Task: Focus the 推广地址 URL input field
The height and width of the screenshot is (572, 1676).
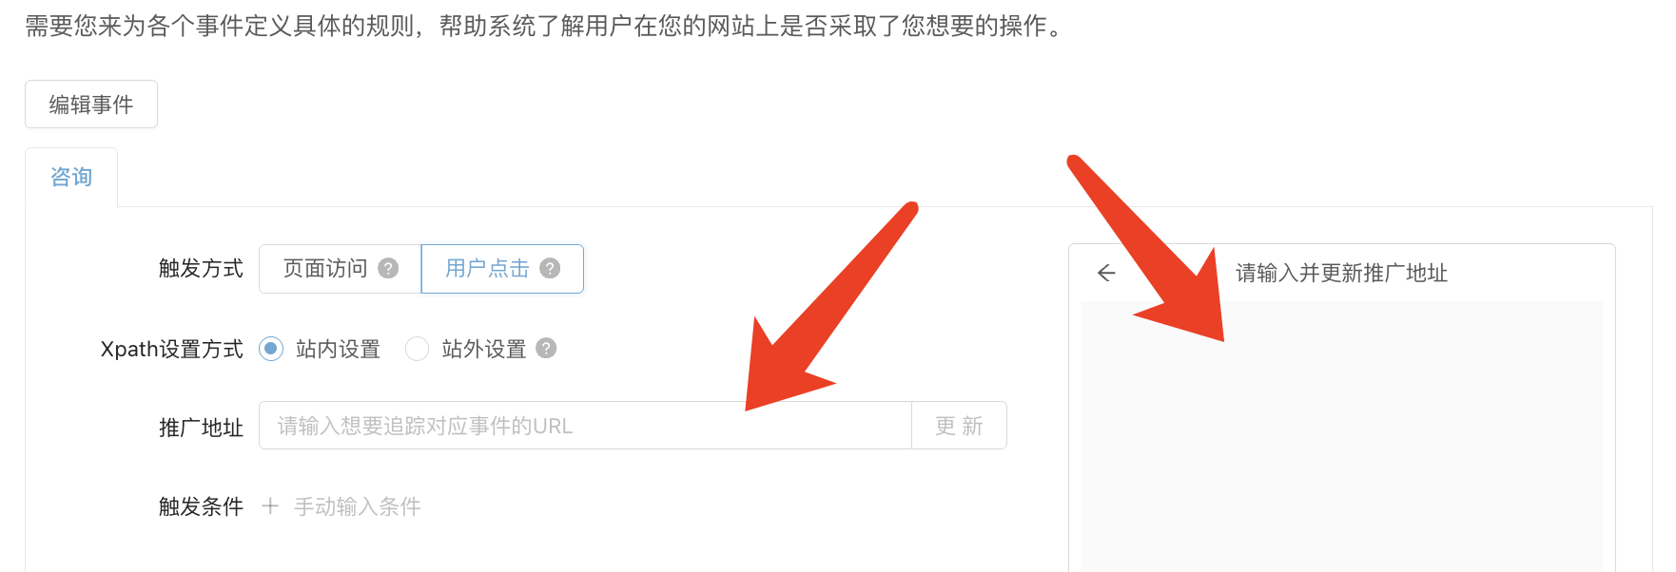Action: click(585, 426)
